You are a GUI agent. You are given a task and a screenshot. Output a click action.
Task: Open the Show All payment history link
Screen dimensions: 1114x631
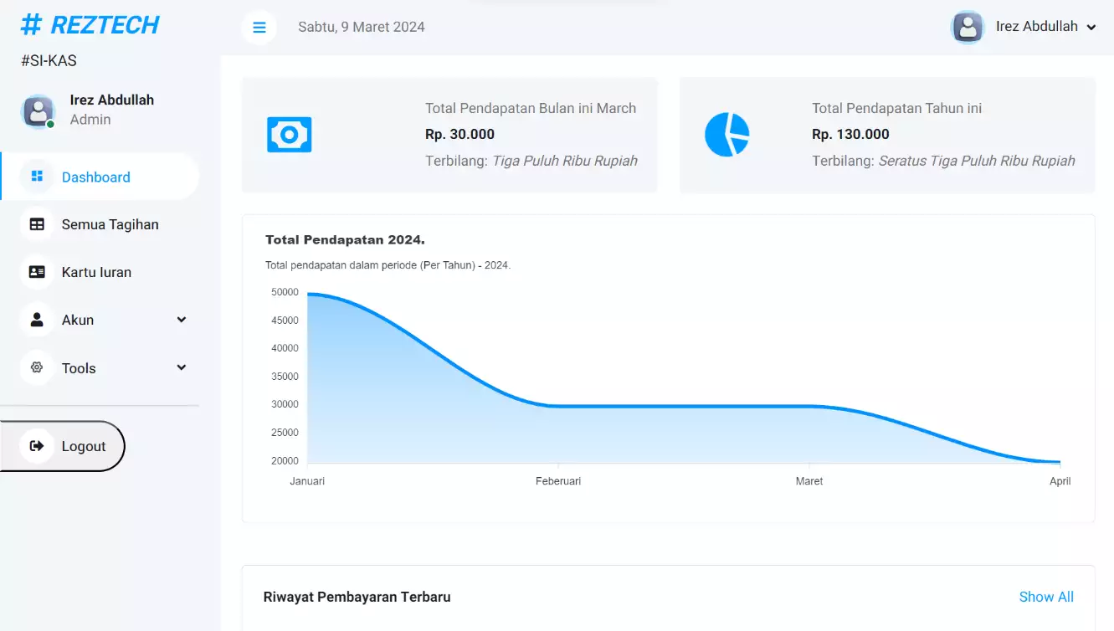click(1046, 597)
